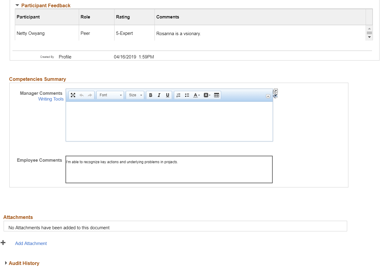Insert a table into Manager Comments

click(217, 95)
